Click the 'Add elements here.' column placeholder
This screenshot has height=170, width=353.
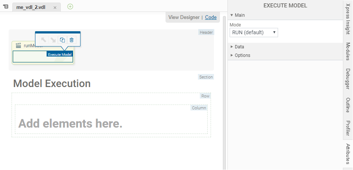pyautogui.click(x=70, y=124)
